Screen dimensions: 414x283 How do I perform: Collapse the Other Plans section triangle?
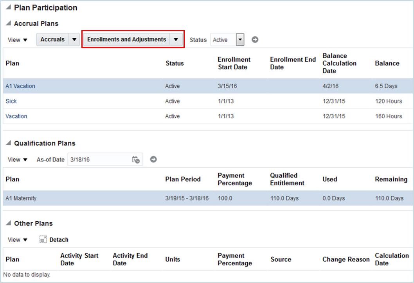(8, 223)
